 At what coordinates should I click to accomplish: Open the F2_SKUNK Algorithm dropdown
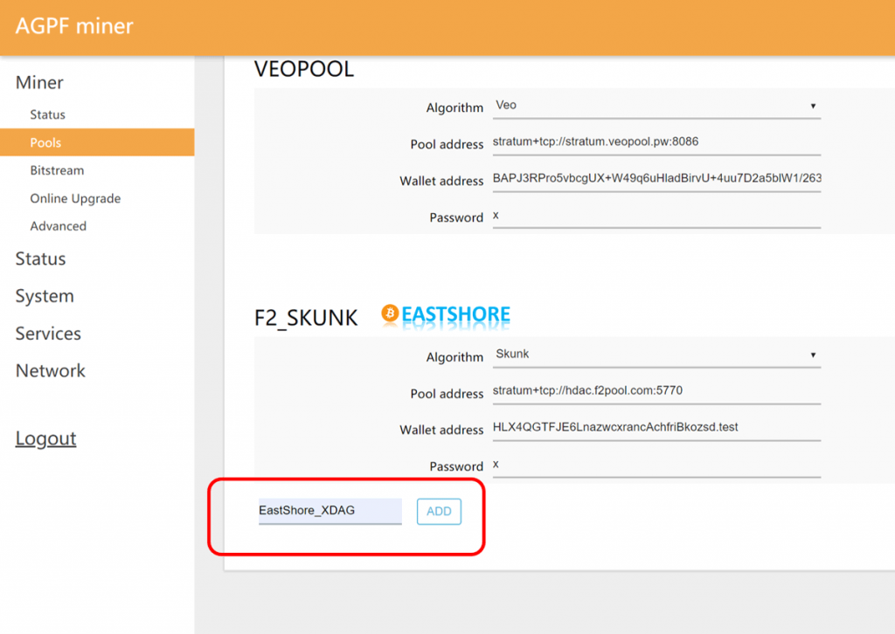pyautogui.click(x=656, y=355)
